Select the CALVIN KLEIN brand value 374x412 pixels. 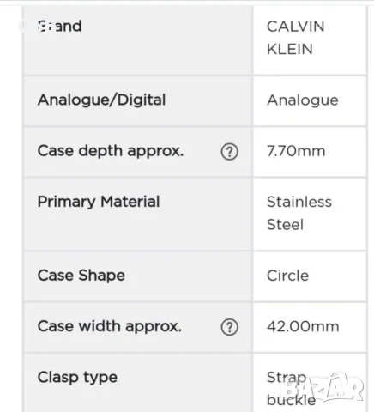click(295, 38)
